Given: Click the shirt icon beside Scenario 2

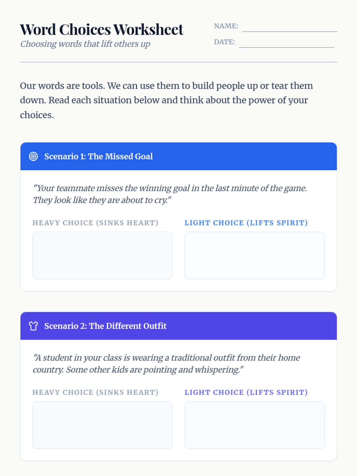Looking at the screenshot, I should point(33,326).
